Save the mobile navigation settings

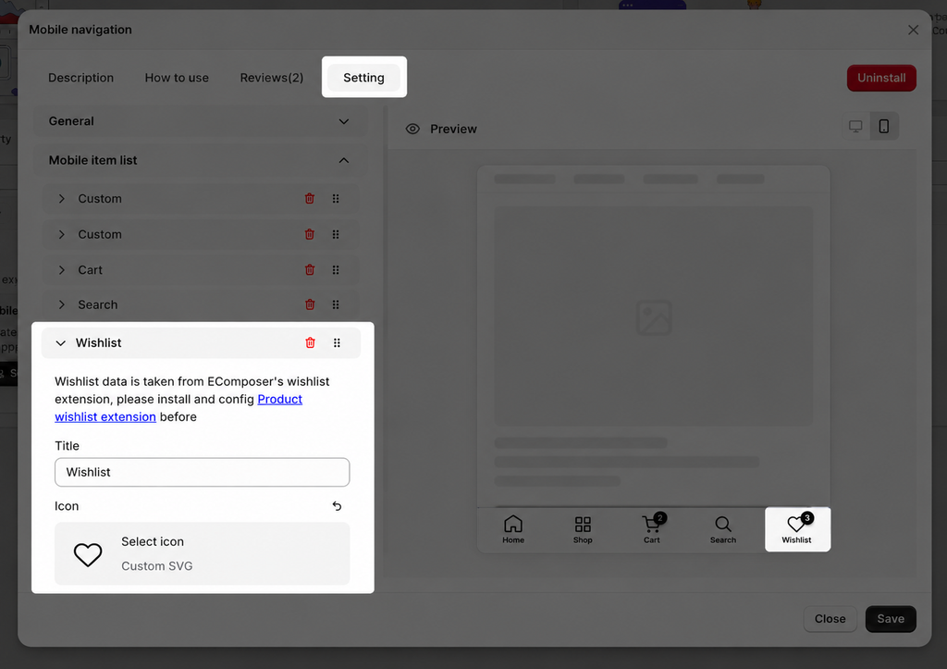point(891,619)
